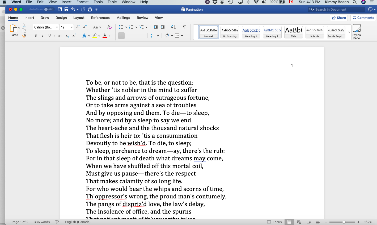Switch to Draft view icon
Viewport: 377px width, 225px height.
318,222
